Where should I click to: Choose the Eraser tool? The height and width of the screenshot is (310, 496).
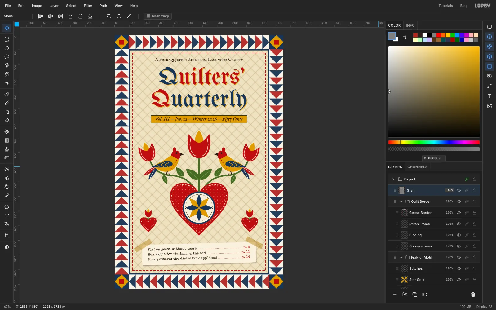click(7, 120)
